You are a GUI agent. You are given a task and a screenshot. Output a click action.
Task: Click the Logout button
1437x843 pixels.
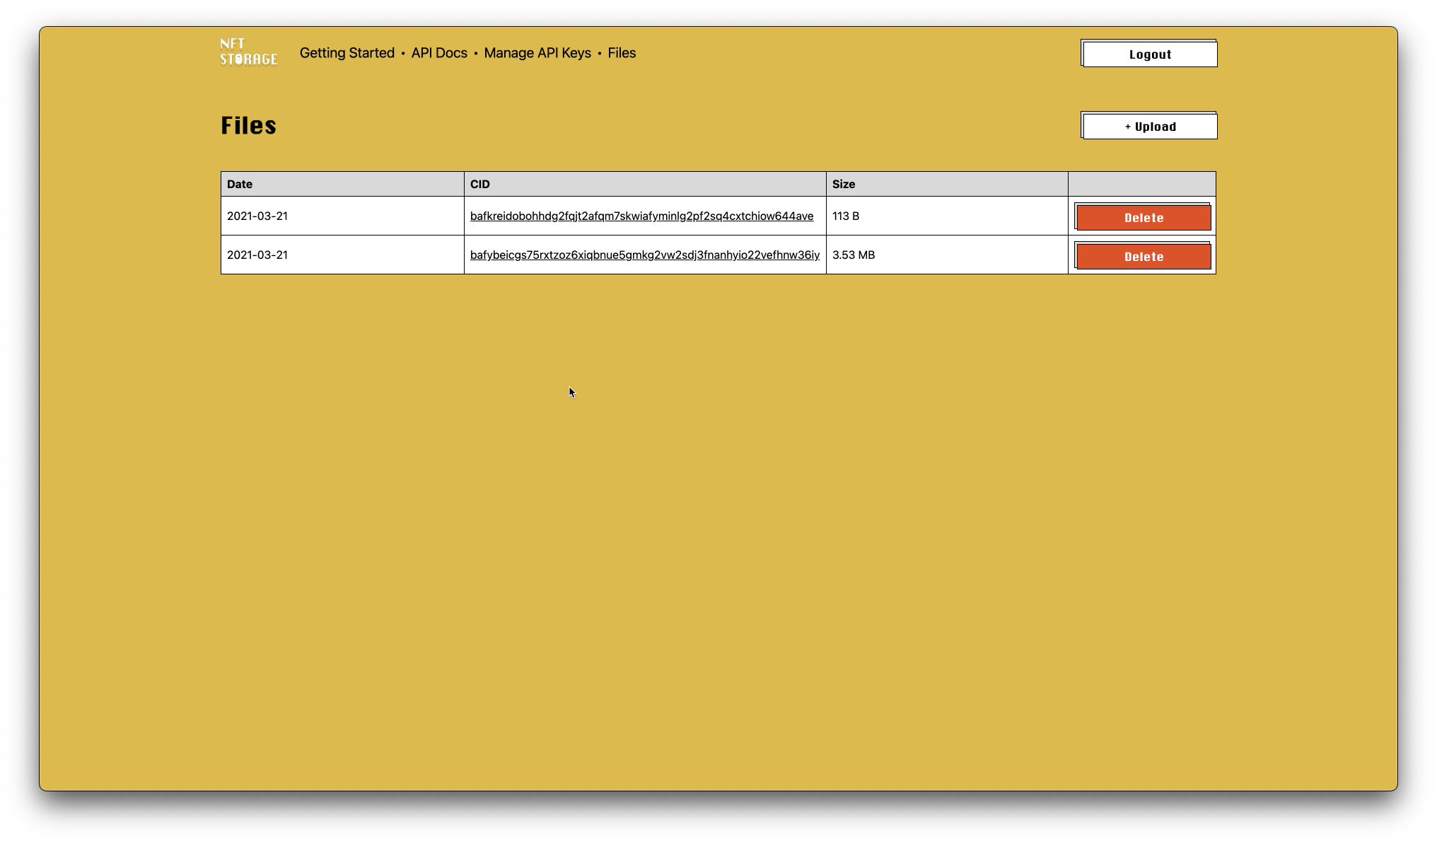[1149, 54]
